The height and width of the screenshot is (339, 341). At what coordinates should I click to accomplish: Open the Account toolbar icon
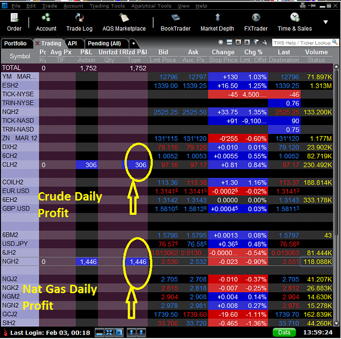coord(46,22)
